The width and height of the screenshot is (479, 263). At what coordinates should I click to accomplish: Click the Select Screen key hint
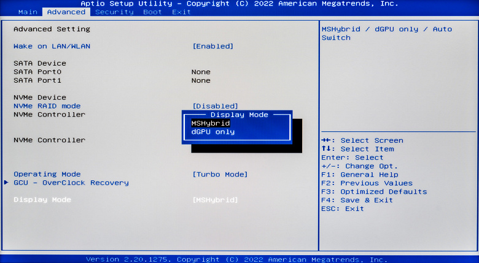coord(362,140)
